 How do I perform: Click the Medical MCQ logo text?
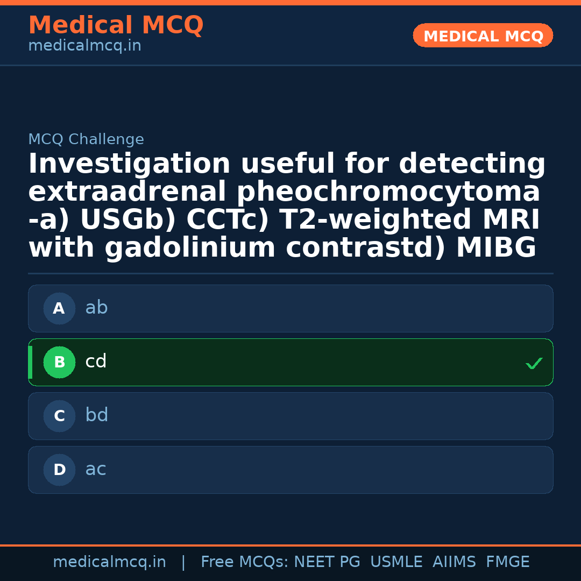click(x=116, y=25)
